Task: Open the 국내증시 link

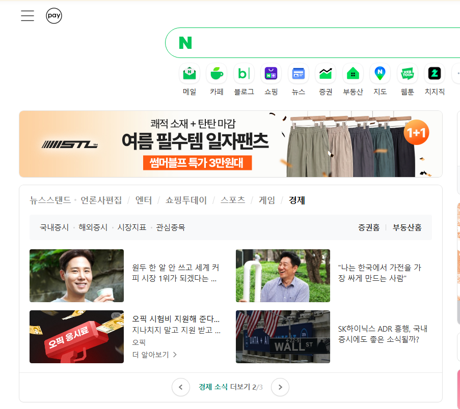Action: tap(55, 227)
